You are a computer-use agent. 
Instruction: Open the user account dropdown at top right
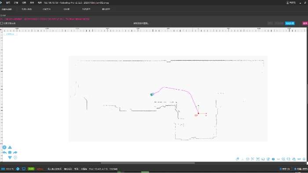pos(291,3)
